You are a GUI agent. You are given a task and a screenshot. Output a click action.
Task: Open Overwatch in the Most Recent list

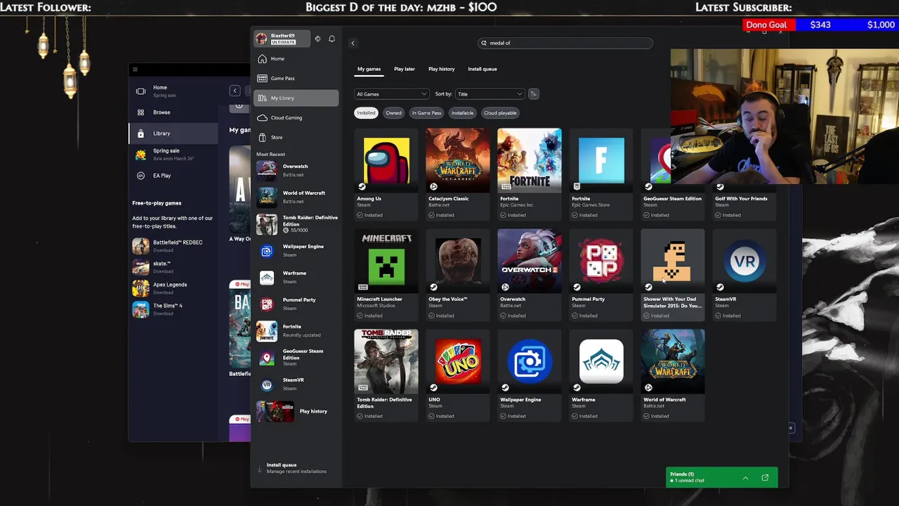point(296,169)
